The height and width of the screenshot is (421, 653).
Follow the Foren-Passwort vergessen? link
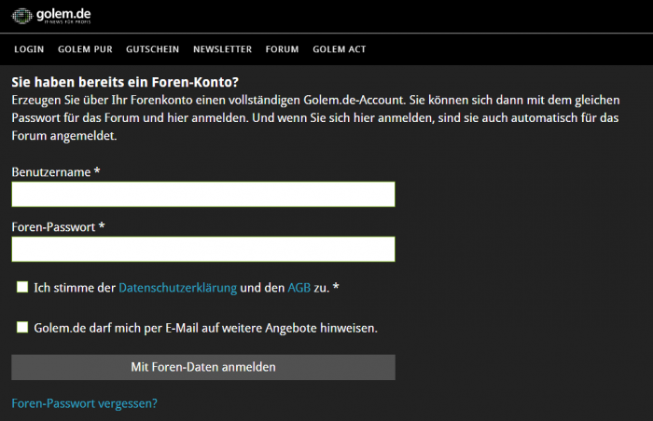(85, 403)
